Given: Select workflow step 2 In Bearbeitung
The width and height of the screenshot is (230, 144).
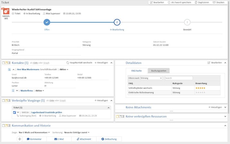Looking at the screenshot, I should click(117, 22).
